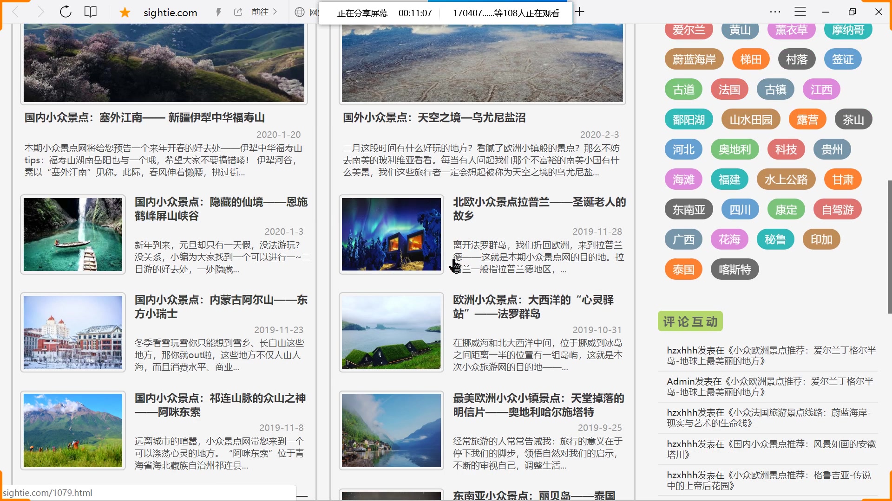This screenshot has width=892, height=501.
Task: Open Reading view with the book icon
Action: [x=90, y=12]
